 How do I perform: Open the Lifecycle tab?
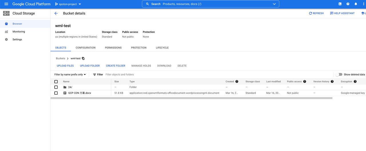(x=162, y=48)
